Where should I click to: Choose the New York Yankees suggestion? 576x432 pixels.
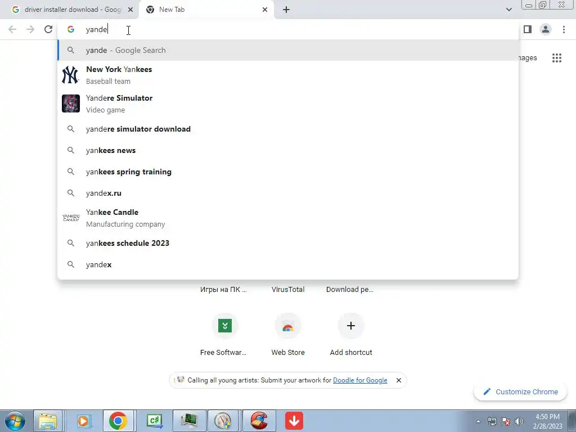288,75
